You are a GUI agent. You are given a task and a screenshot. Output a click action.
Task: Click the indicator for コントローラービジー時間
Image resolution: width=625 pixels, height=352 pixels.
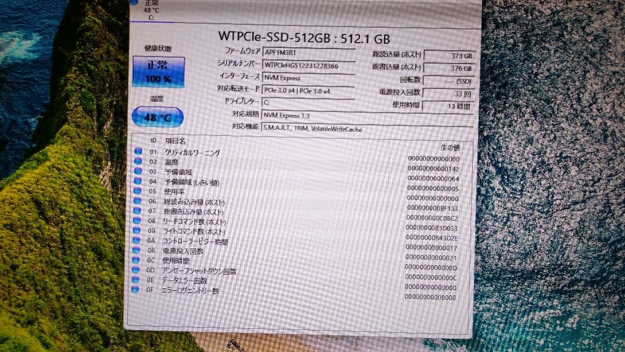point(137,240)
